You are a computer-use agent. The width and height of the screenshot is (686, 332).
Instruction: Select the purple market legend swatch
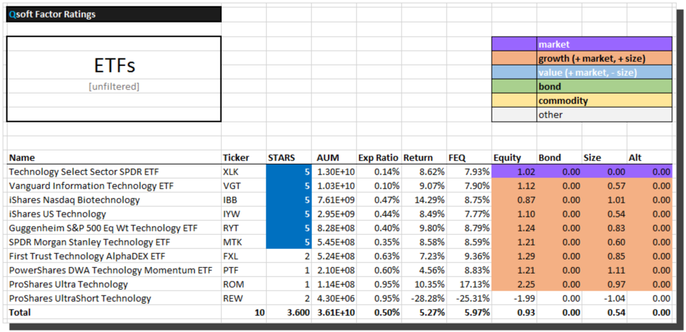pyautogui.click(x=514, y=44)
